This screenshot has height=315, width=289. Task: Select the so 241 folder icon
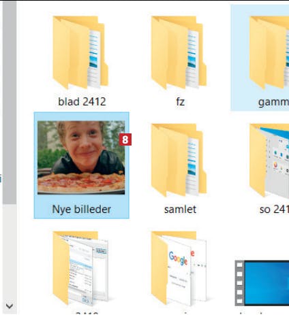tap(269, 160)
